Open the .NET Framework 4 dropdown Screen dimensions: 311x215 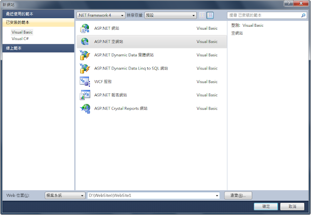101,15
